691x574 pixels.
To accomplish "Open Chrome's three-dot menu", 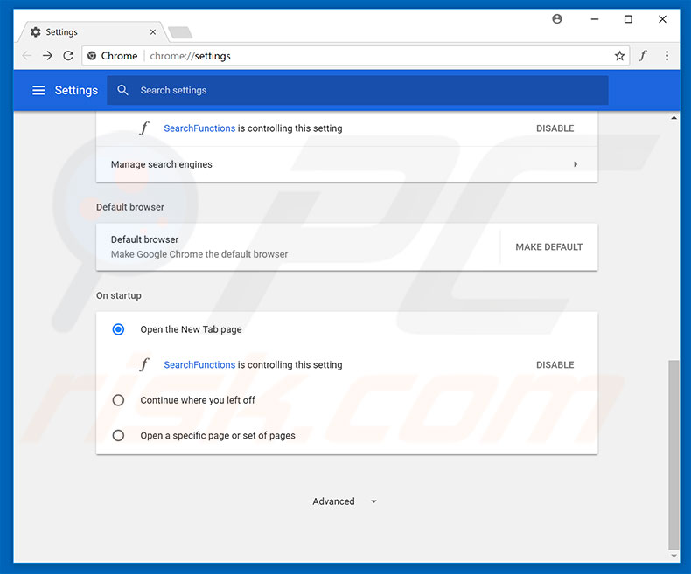I will pyautogui.click(x=667, y=56).
